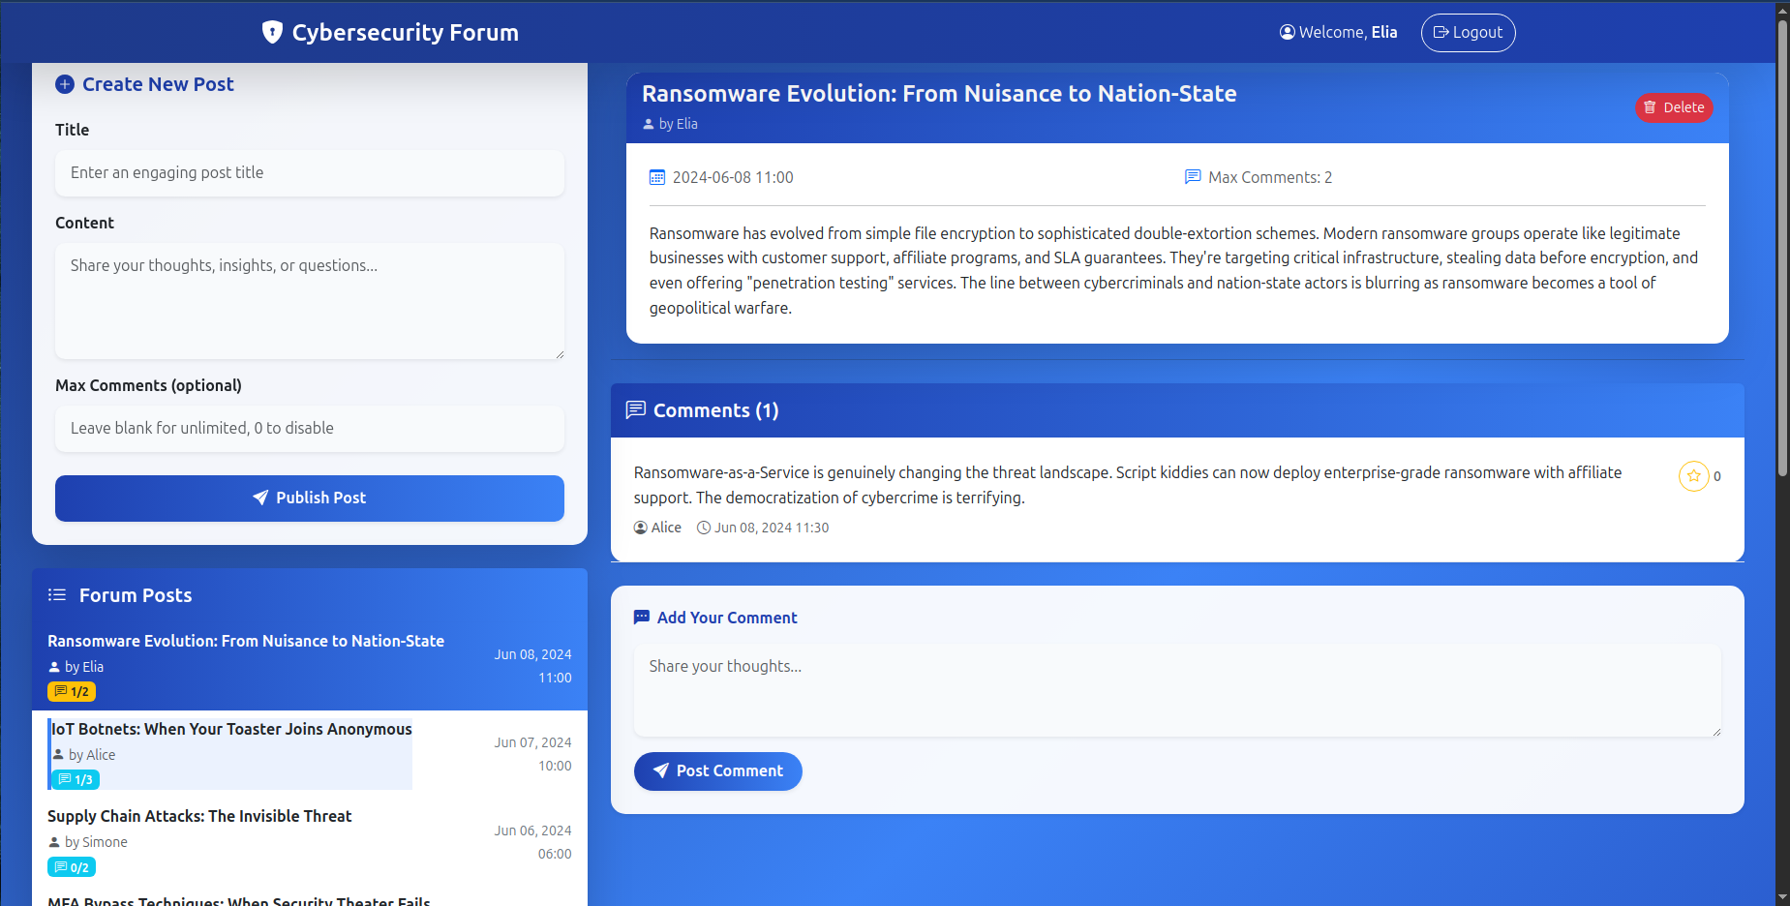Focus the post Content textarea
Viewport: 1790px width, 906px height.
click(x=310, y=301)
